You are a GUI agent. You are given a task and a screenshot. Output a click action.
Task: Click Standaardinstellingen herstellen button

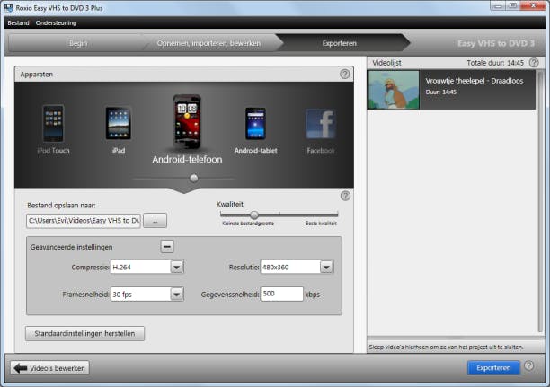click(84, 333)
